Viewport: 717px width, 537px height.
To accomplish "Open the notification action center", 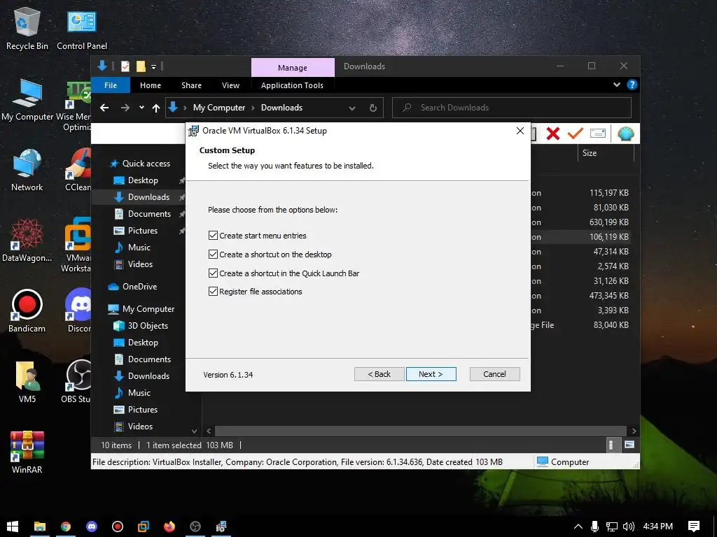I will point(694,527).
